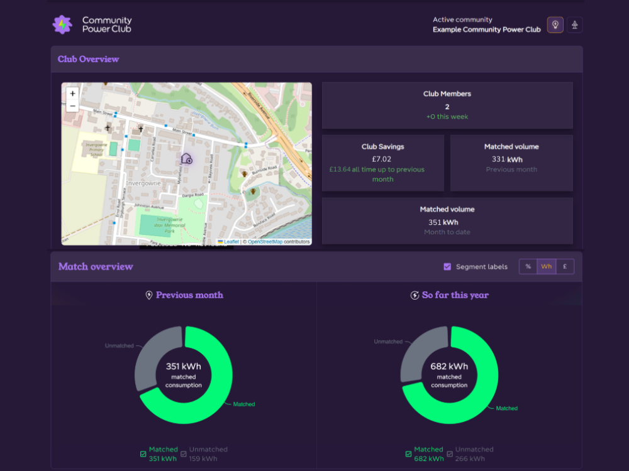Open the OpenStreetMap attribution link
The width and height of the screenshot is (629, 471).
click(265, 242)
